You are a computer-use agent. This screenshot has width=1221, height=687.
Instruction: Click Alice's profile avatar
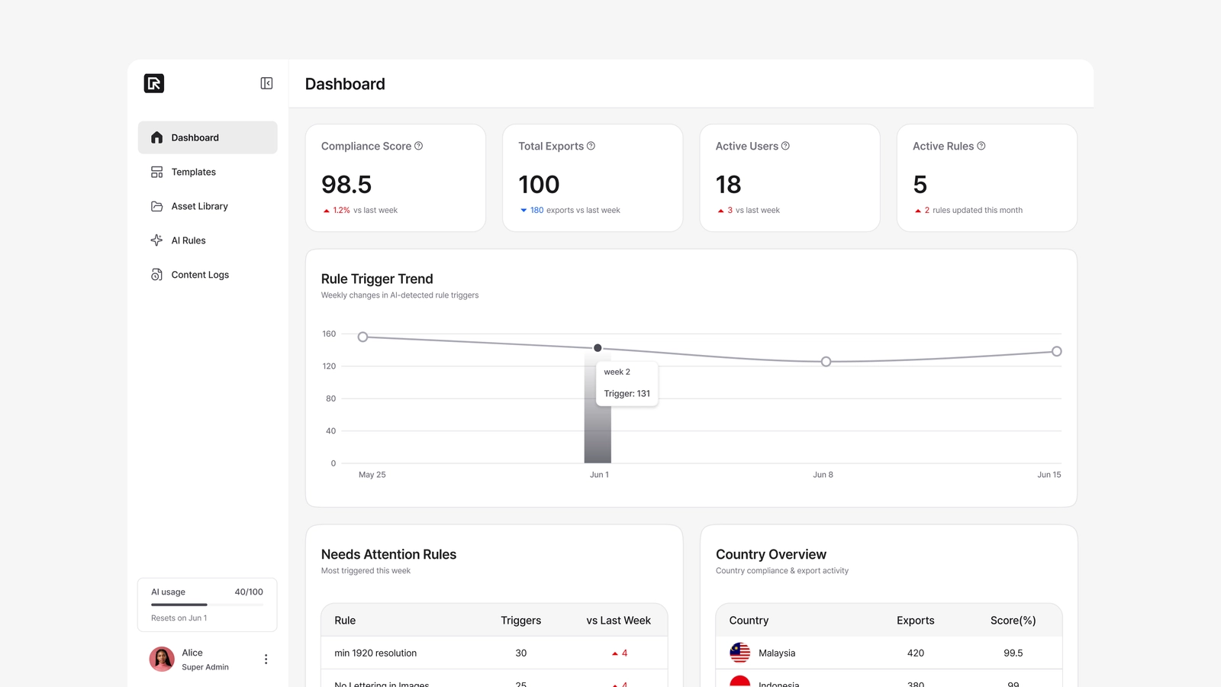tap(162, 659)
